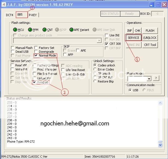The image size is (168, 159).
Task: Click the 11:17:26 time in status bar
Action: pos(133,157)
